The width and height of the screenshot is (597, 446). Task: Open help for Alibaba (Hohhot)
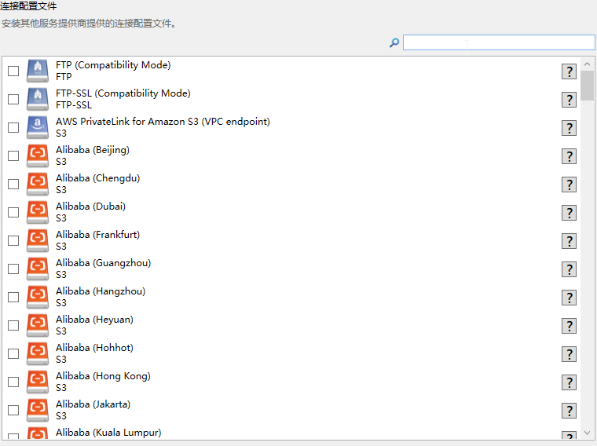569,354
